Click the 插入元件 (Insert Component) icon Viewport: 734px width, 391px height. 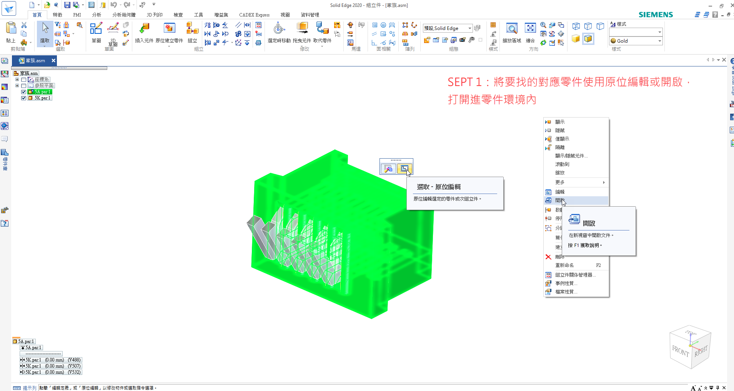[x=144, y=28]
